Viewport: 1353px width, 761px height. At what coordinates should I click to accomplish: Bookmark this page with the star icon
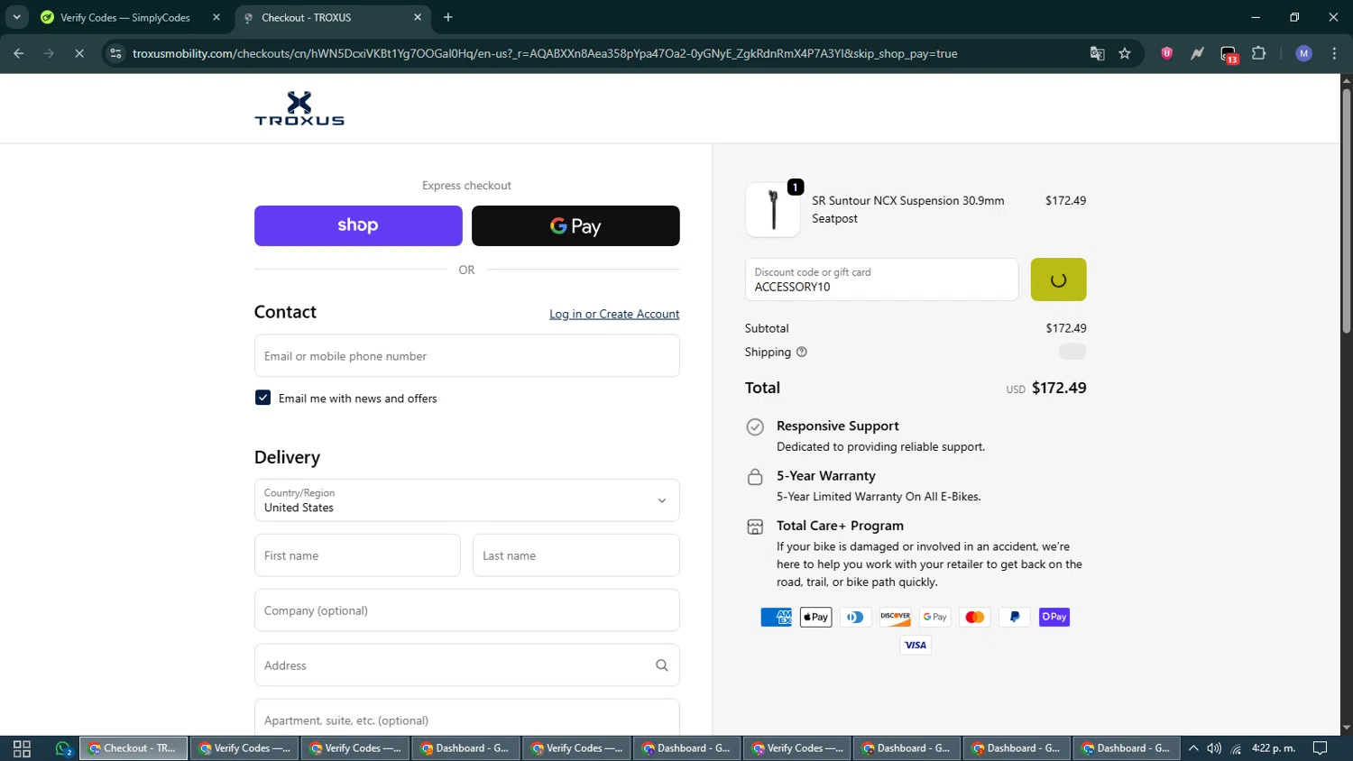tap(1125, 53)
